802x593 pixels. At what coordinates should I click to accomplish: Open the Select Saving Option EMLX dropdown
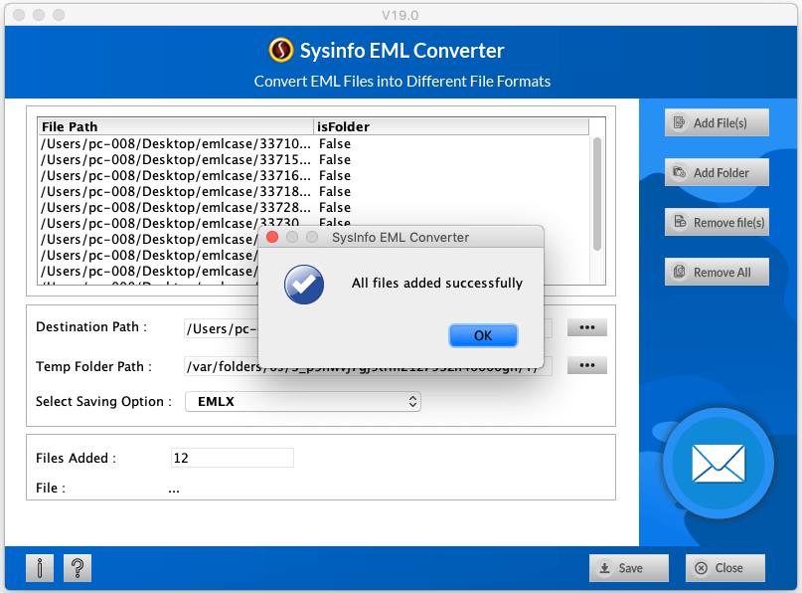(x=303, y=402)
